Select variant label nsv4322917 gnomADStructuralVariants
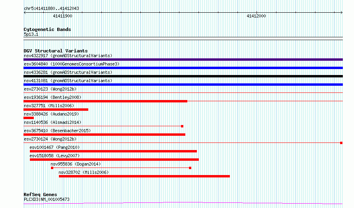This screenshot has width=354, height=208. pyautogui.click(x=68, y=56)
